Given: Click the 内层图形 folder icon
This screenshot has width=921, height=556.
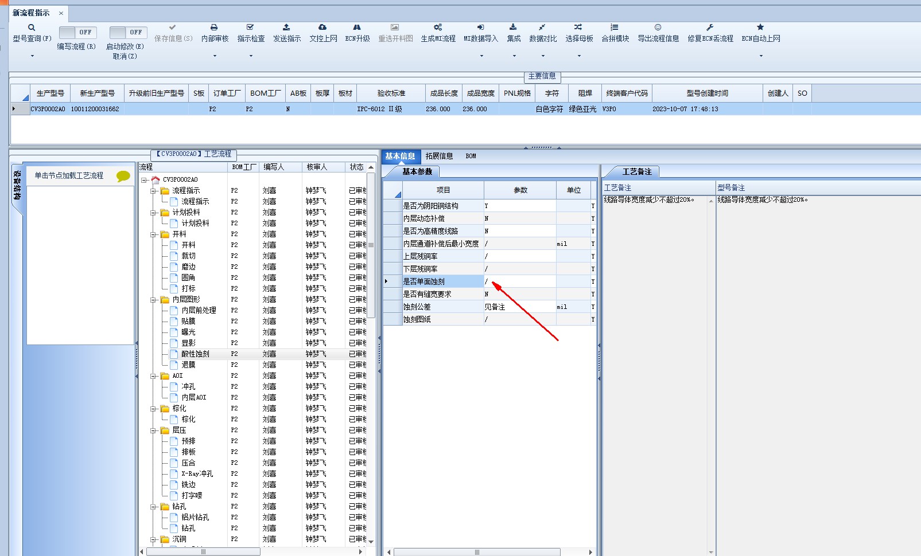Looking at the screenshot, I should [x=165, y=299].
